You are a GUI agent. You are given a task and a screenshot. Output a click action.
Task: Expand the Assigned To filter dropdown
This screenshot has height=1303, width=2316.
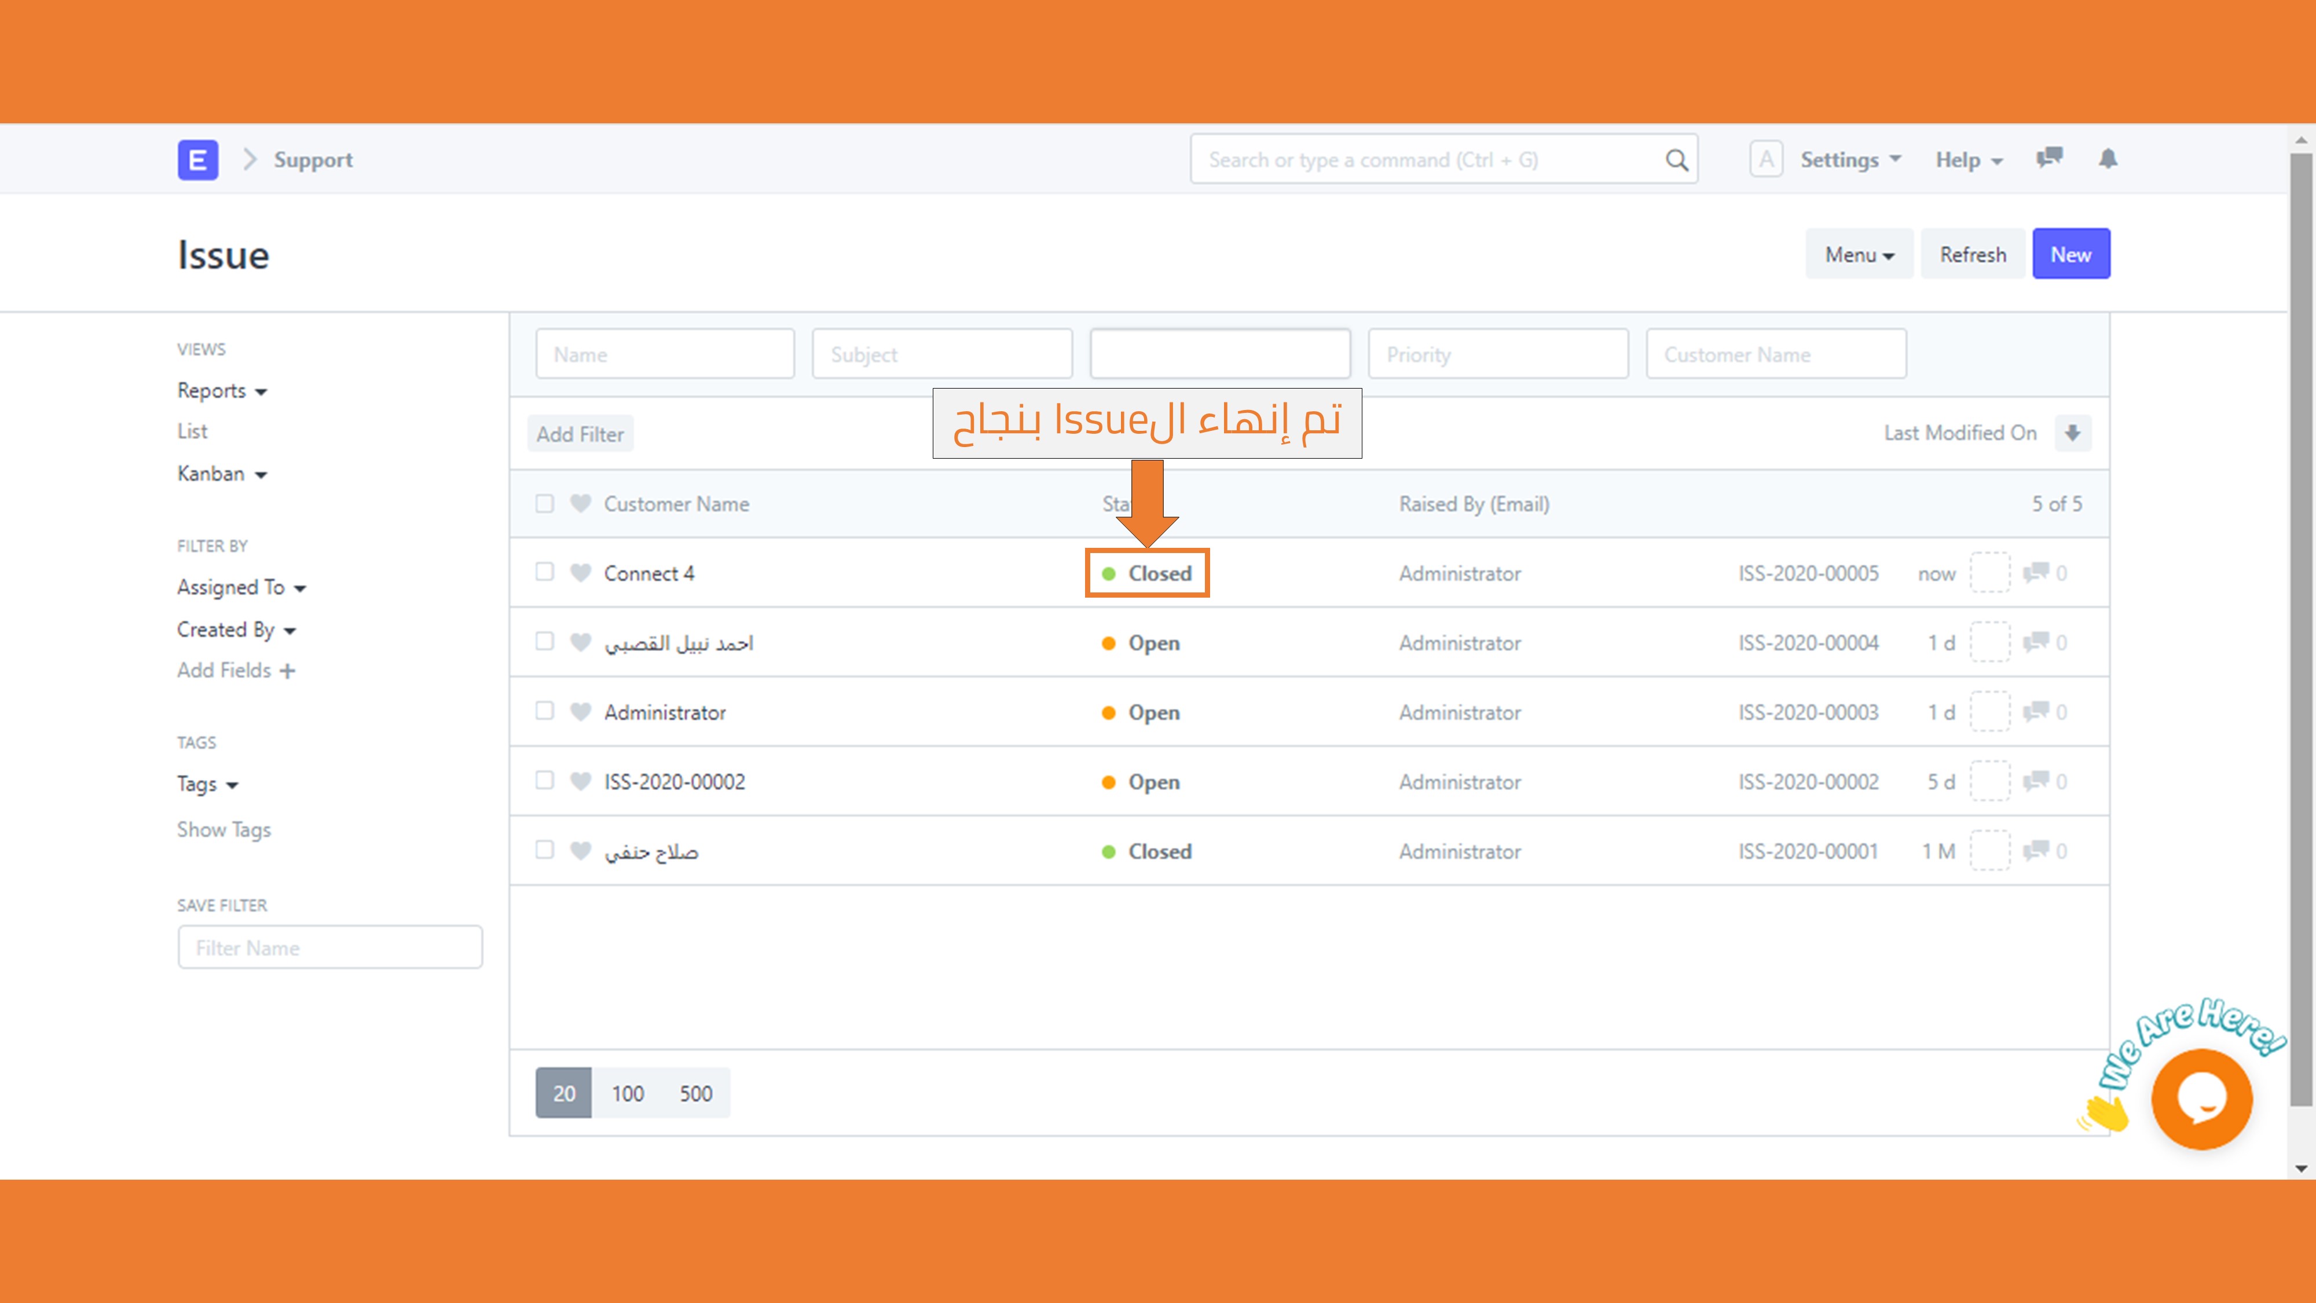pyautogui.click(x=242, y=587)
